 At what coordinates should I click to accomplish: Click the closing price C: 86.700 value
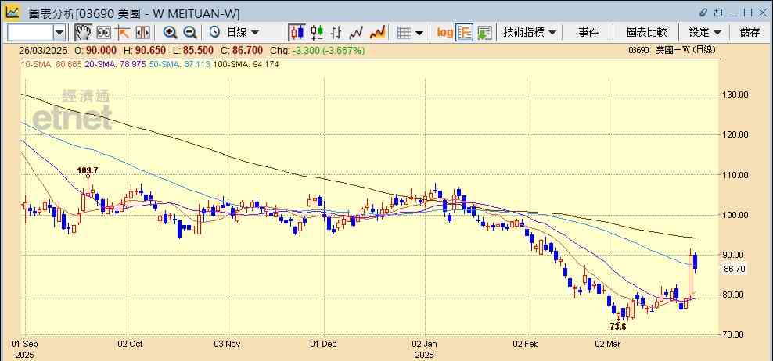(x=242, y=50)
